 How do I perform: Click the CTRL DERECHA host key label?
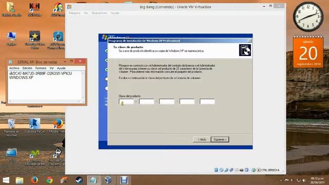pyautogui.click(x=270, y=170)
